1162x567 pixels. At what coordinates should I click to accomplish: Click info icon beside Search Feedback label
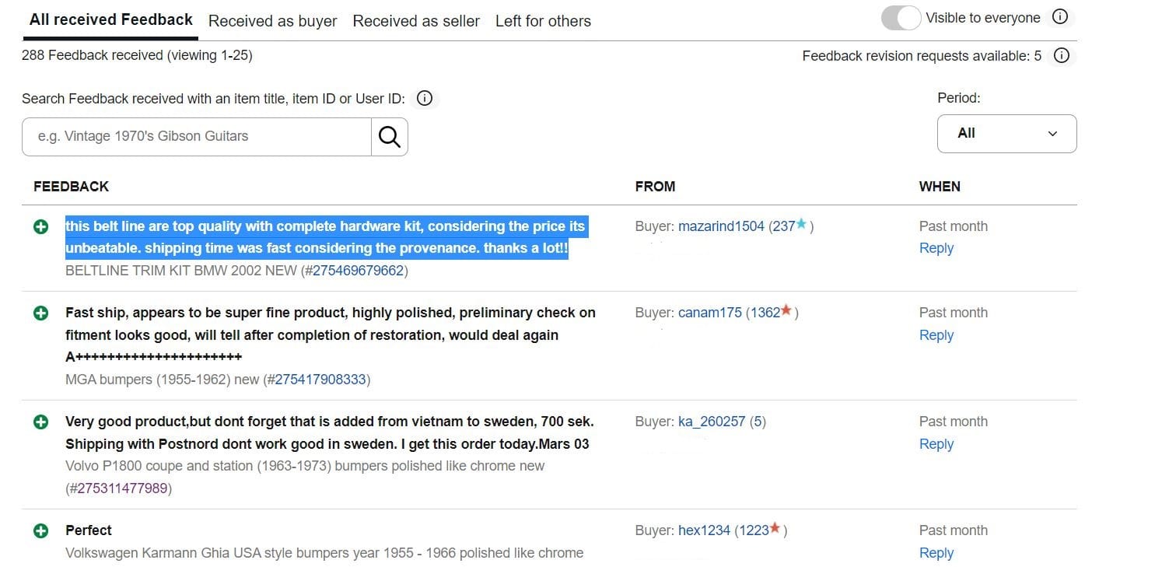(424, 98)
